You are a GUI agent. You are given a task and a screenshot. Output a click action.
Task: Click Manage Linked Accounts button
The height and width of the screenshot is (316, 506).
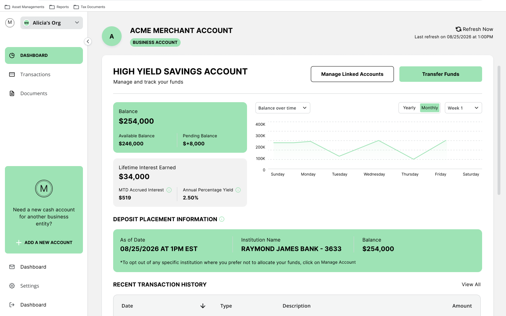(352, 74)
